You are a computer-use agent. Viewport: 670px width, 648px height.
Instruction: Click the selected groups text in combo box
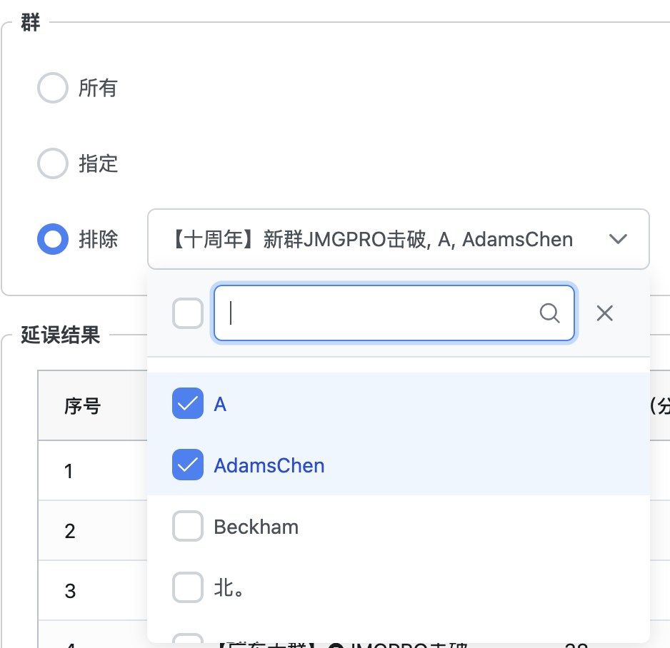click(x=371, y=239)
